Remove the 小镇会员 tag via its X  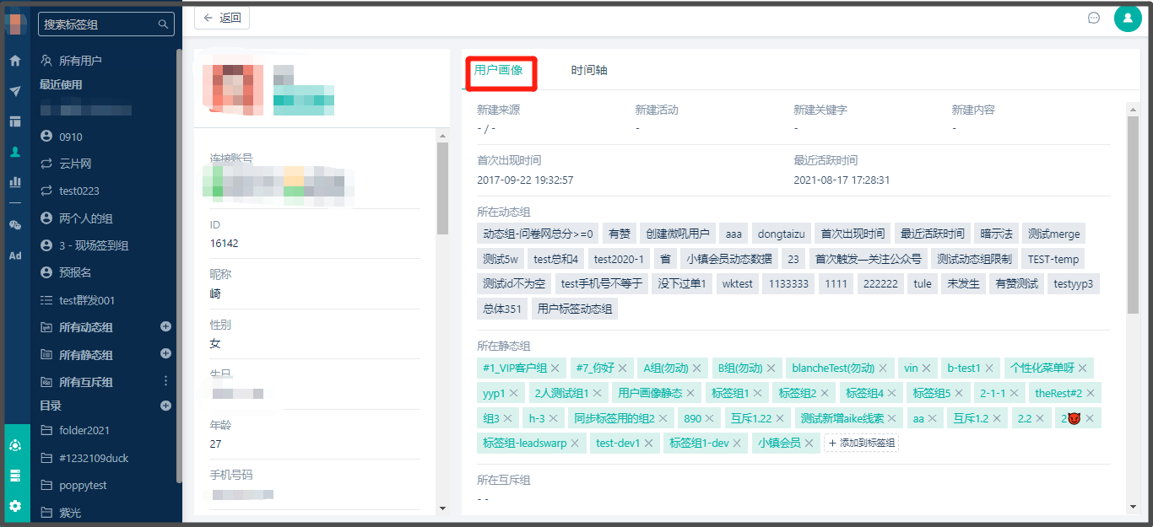point(809,443)
